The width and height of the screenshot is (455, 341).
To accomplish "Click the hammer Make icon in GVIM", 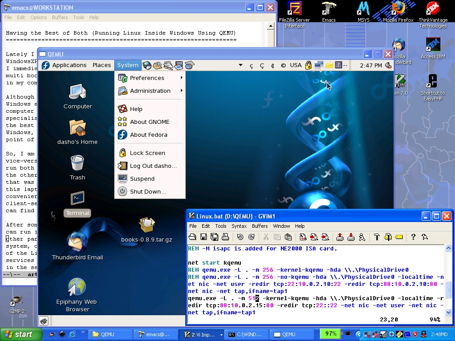I will coord(376,237).
